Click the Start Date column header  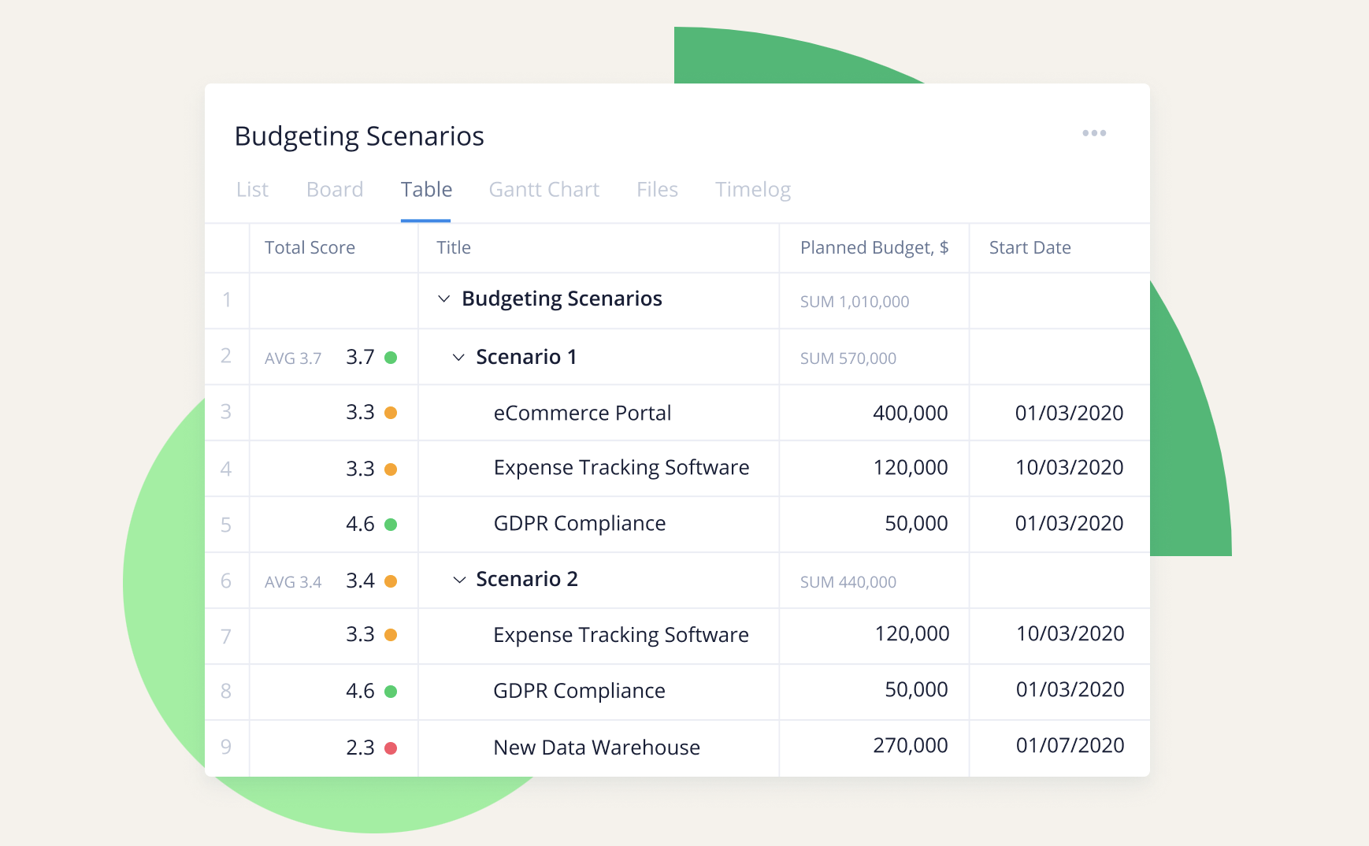point(1030,247)
